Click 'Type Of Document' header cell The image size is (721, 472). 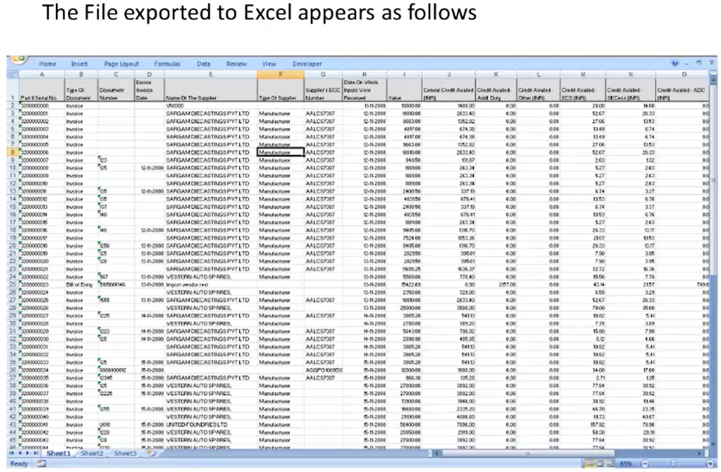pos(81,90)
